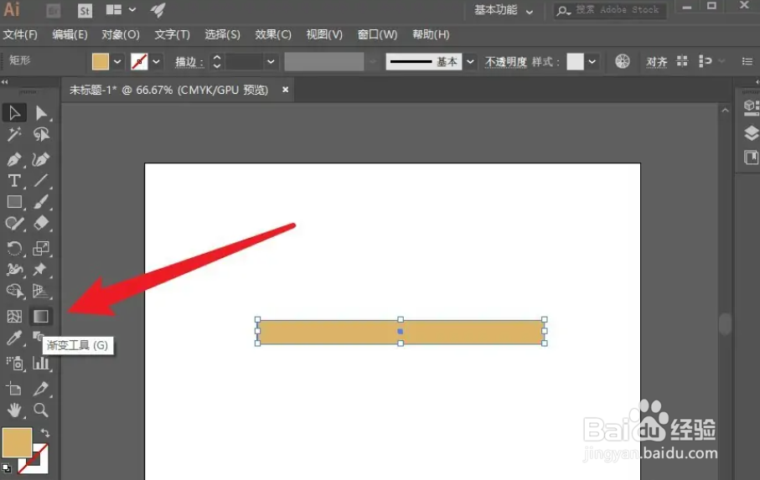Select the Mesh tool

click(14, 317)
